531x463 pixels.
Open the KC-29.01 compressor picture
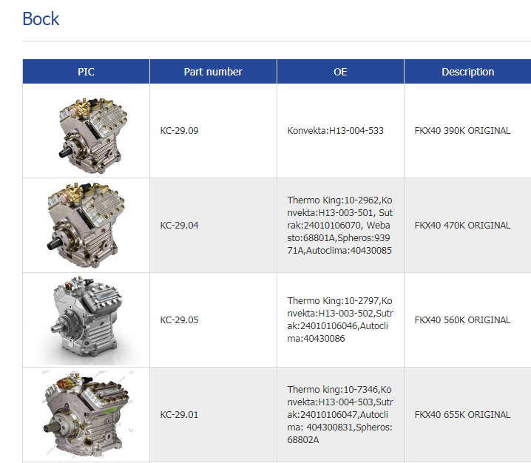coord(87,414)
